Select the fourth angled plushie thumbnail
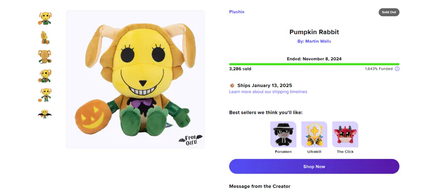 point(45,76)
